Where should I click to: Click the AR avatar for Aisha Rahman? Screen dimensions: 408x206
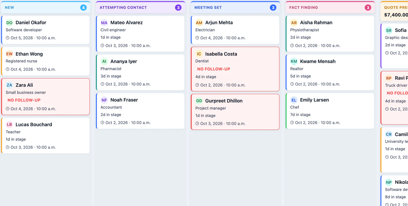(x=294, y=22)
